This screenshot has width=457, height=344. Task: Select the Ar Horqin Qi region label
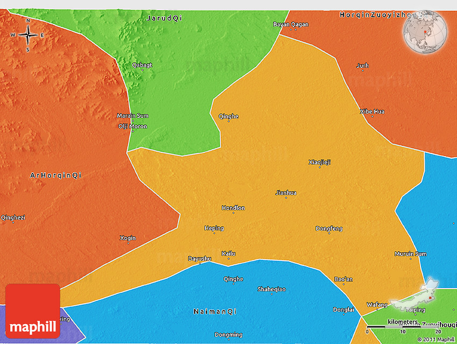(x=56, y=175)
